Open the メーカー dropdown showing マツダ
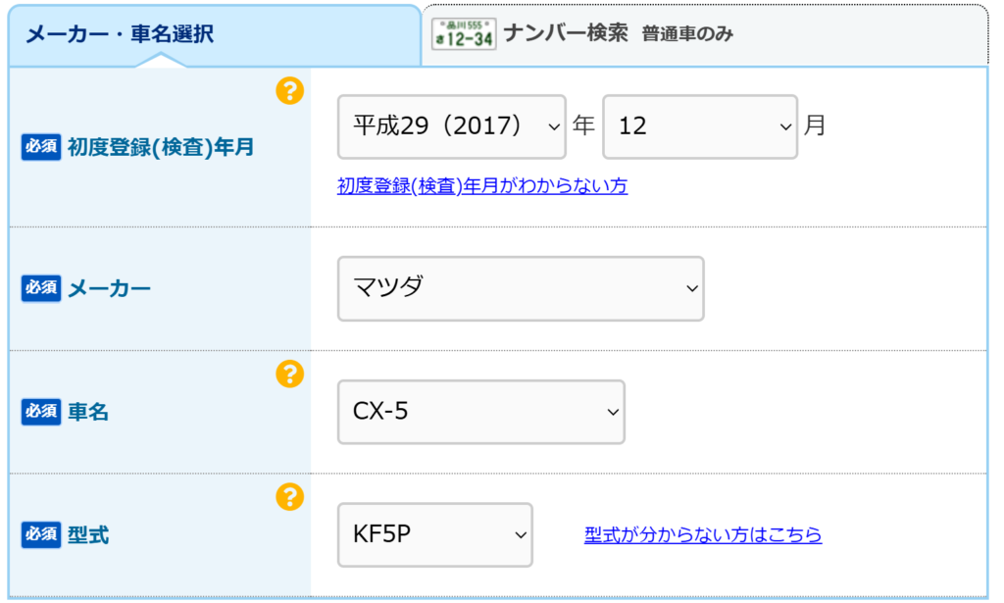The image size is (1004, 603). 521,288
